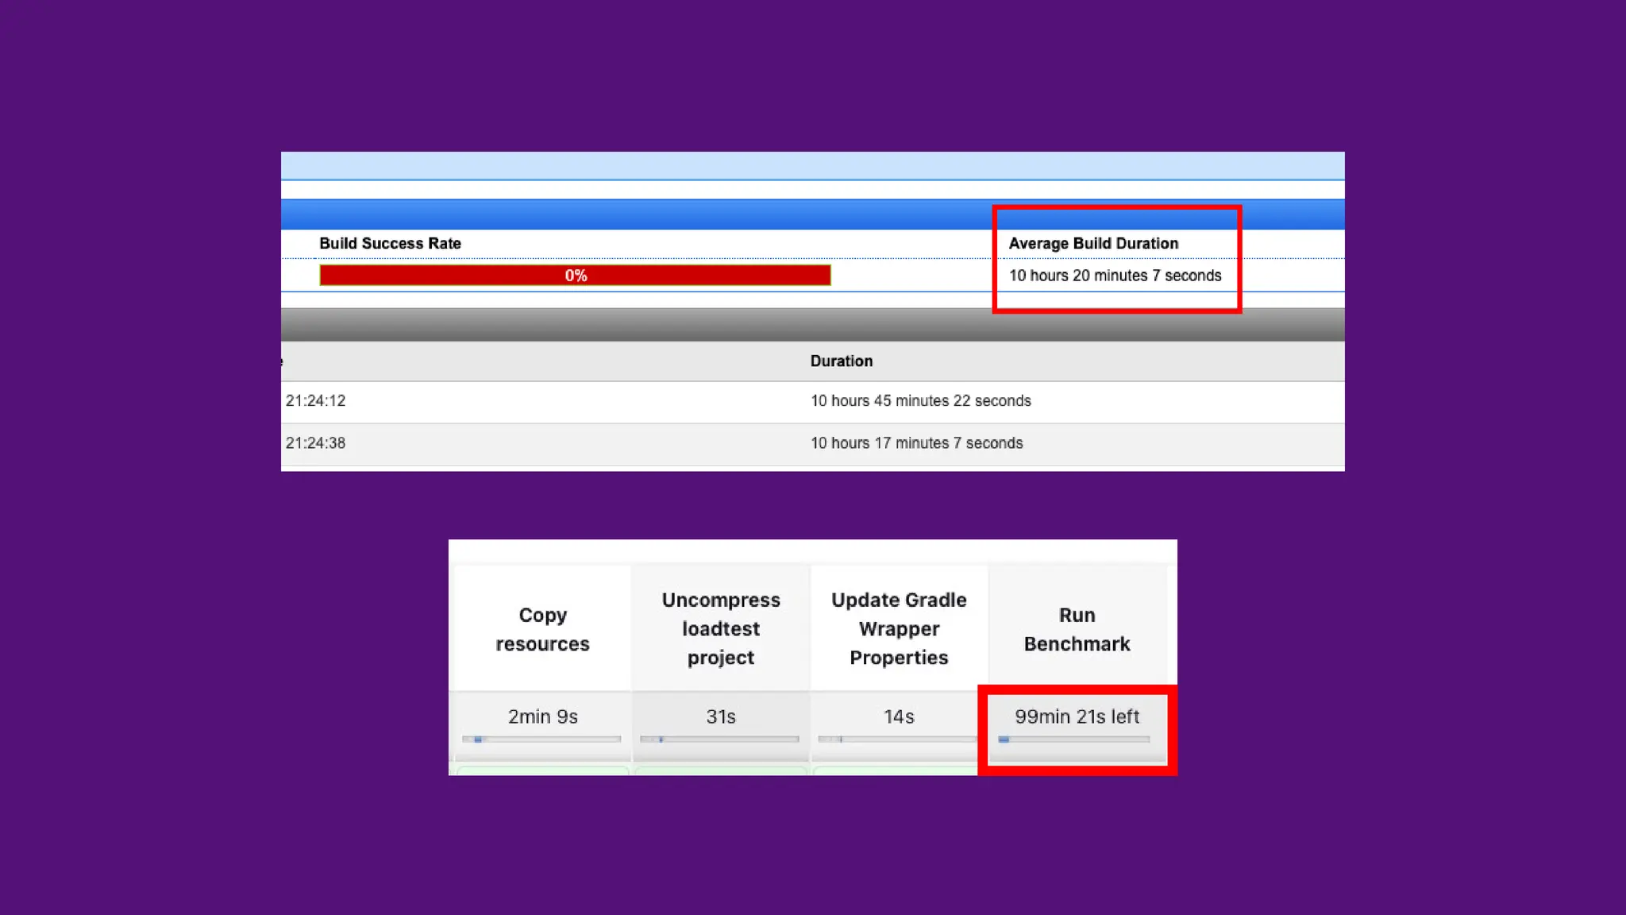Click the Uncompress loadtest project stage header
1626x915 pixels.
click(x=721, y=629)
